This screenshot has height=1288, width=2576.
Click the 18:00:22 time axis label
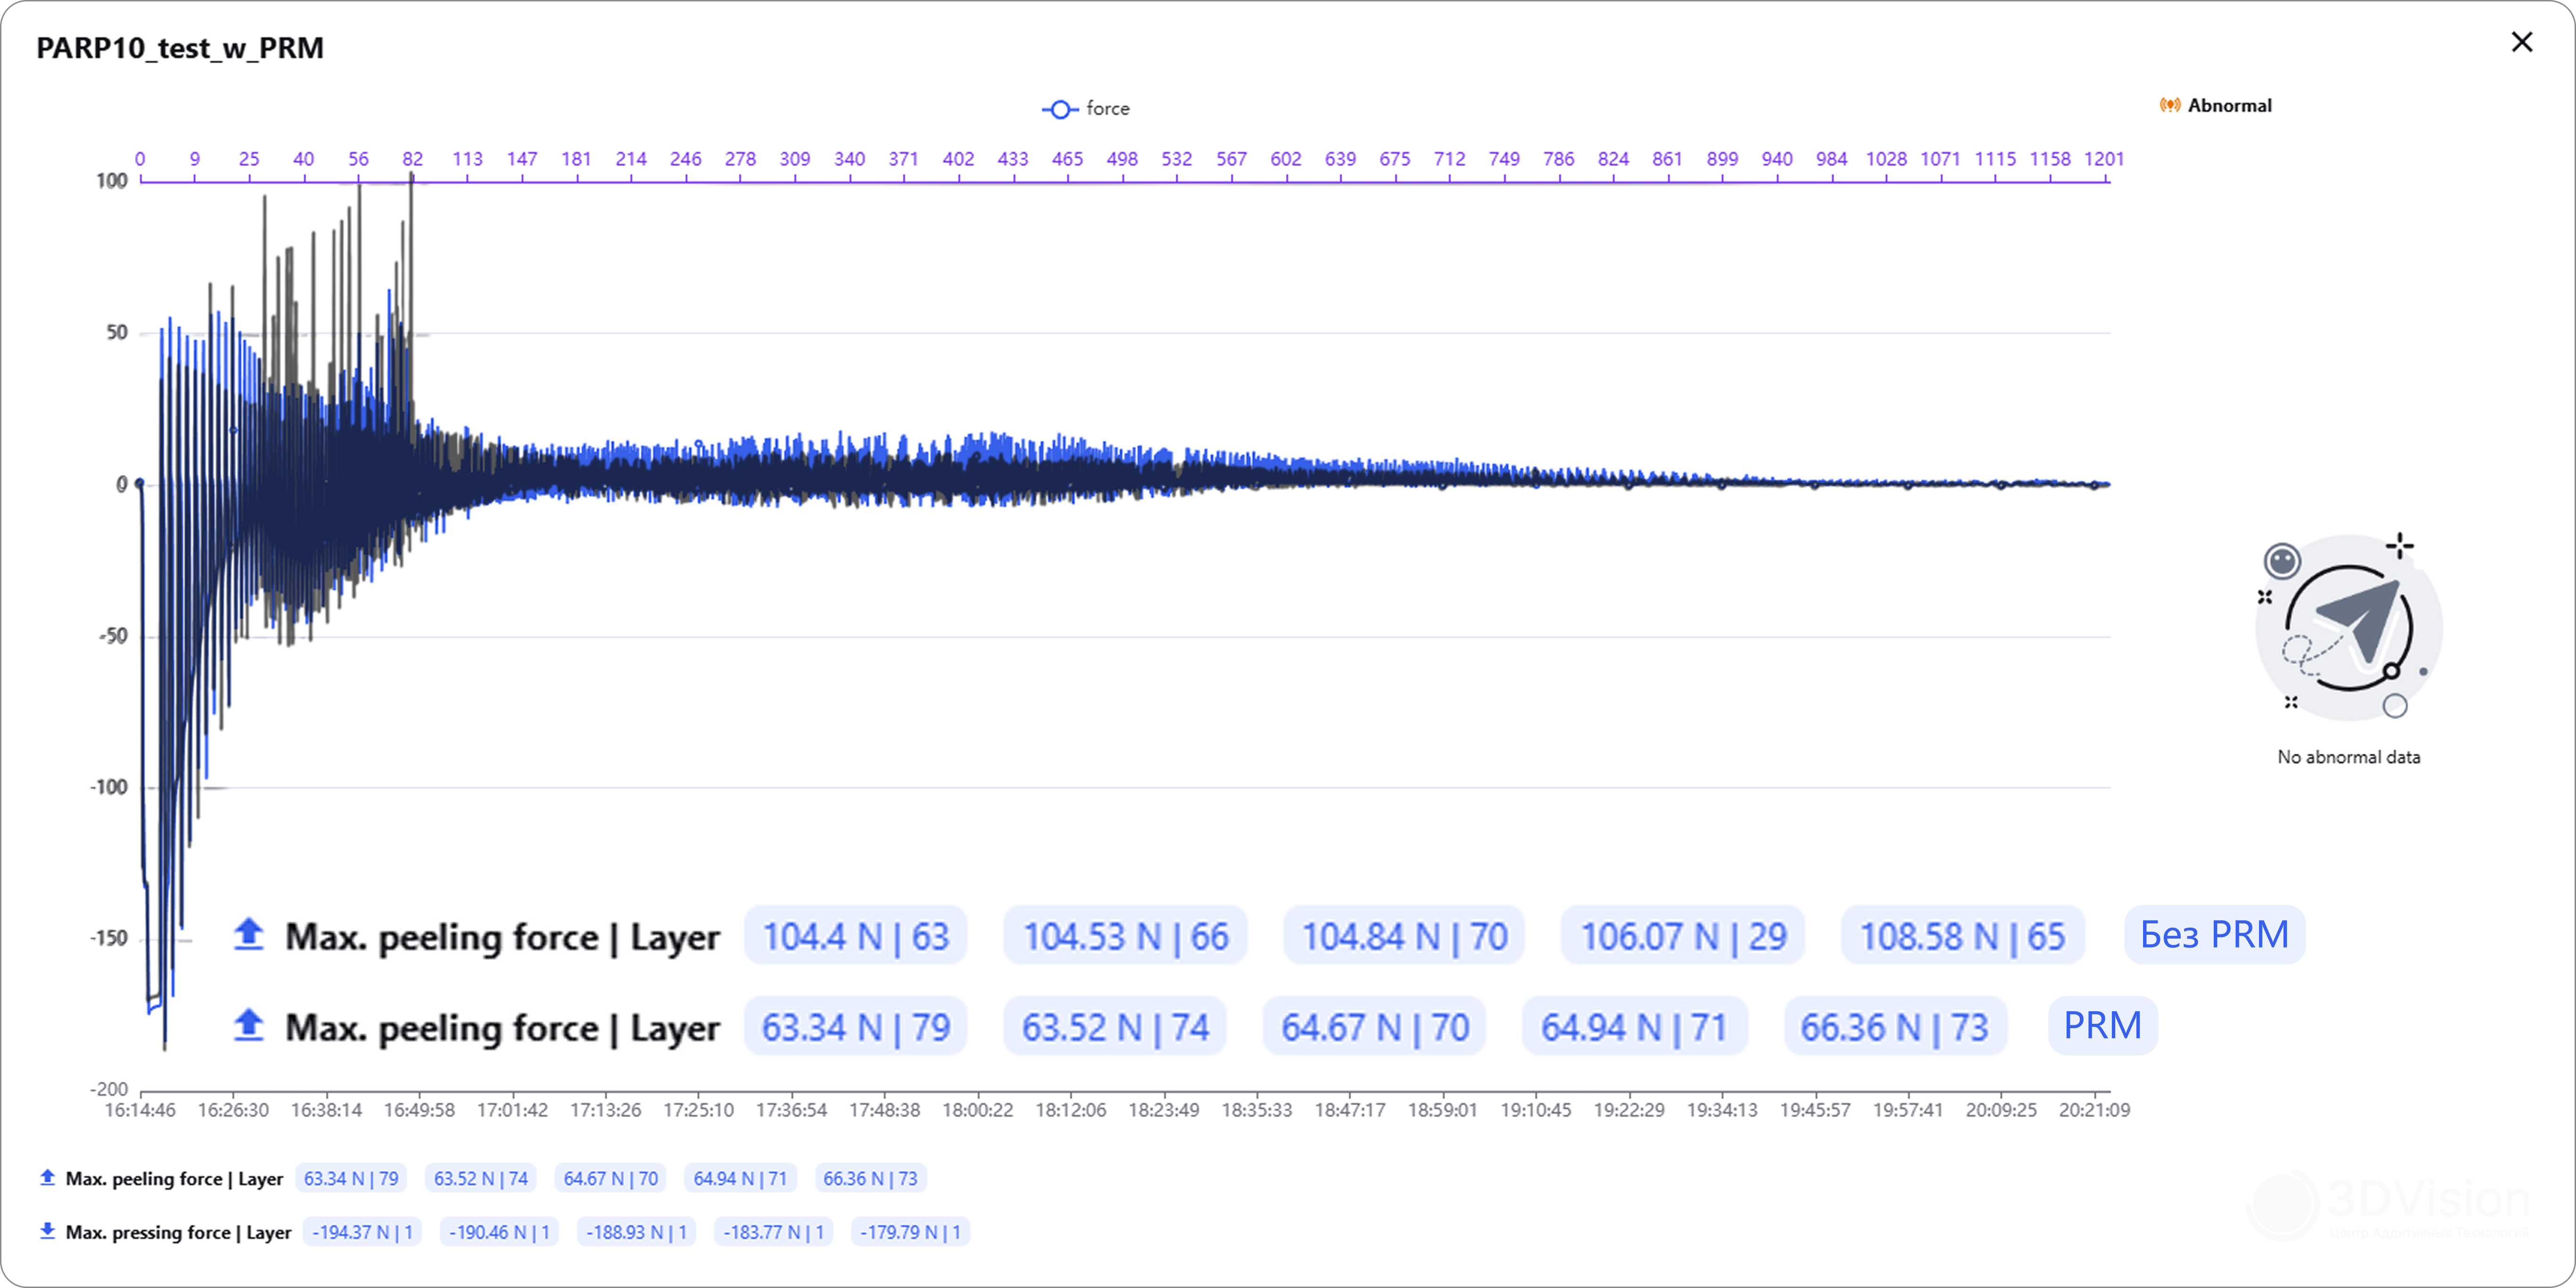[977, 1110]
